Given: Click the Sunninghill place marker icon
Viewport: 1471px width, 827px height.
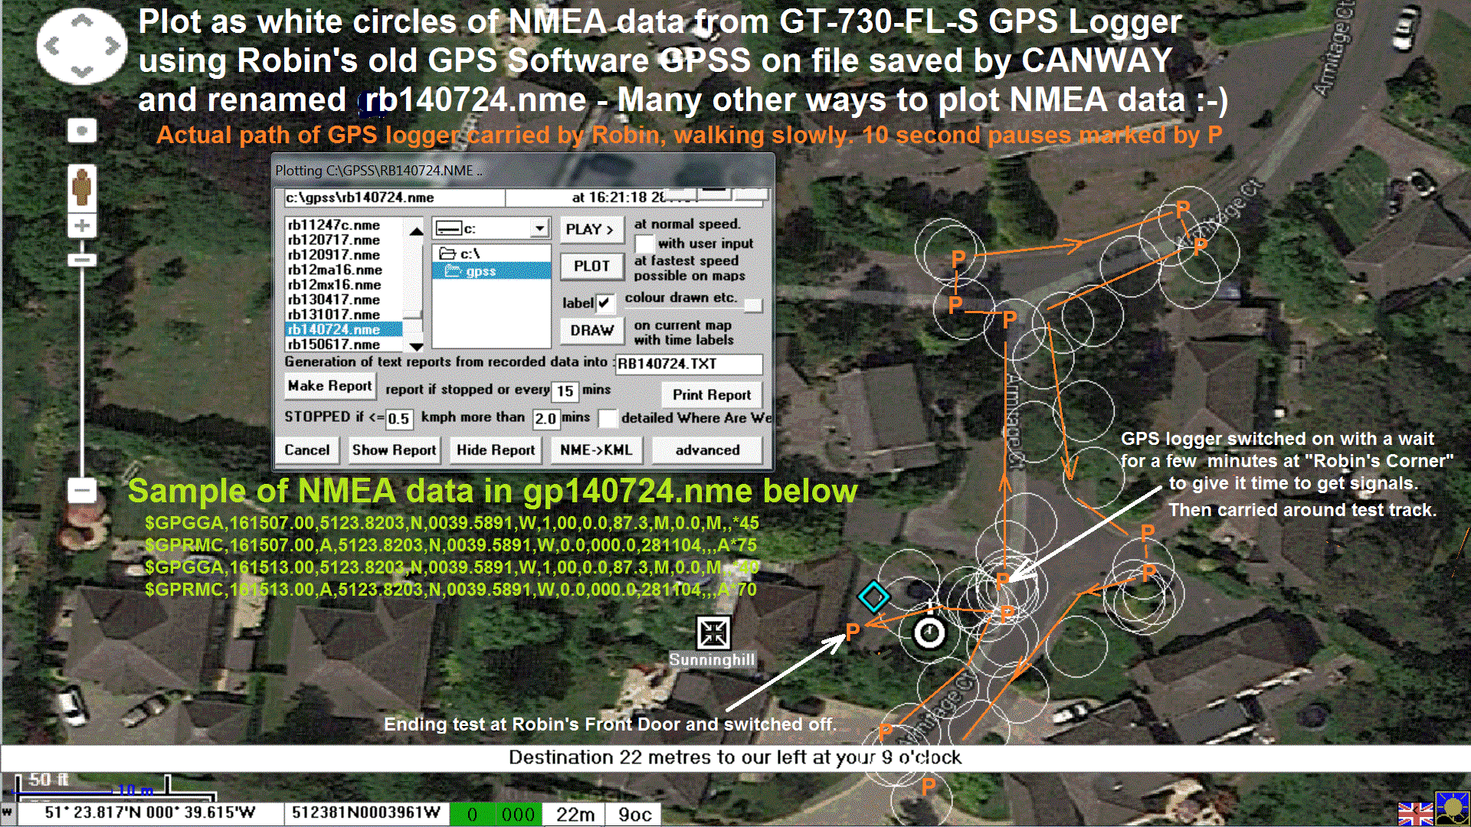Looking at the screenshot, I should pyautogui.click(x=713, y=633).
